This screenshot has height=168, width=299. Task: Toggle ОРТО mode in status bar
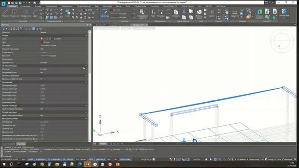pyautogui.click(x=91, y=159)
